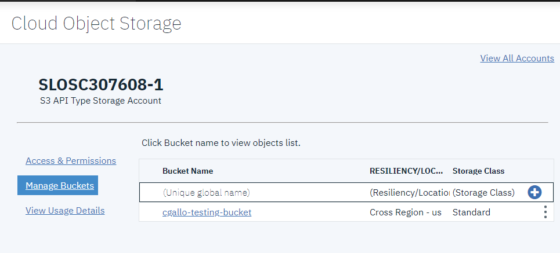Sort by the Bucket Name column header

(188, 171)
